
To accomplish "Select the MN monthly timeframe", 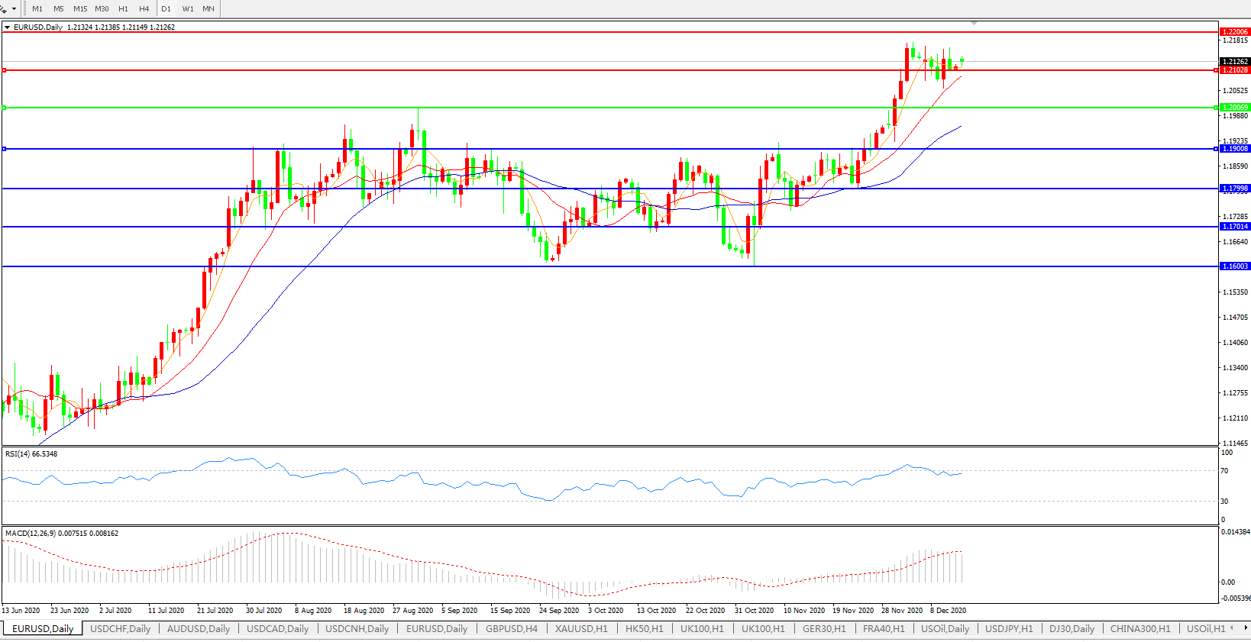I will [208, 9].
